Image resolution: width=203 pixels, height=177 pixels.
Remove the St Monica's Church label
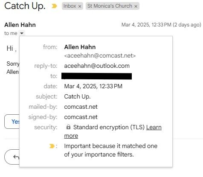136,6
